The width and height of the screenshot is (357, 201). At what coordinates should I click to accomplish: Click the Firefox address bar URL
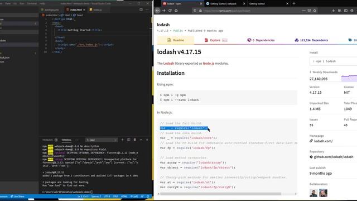pos(227,11)
